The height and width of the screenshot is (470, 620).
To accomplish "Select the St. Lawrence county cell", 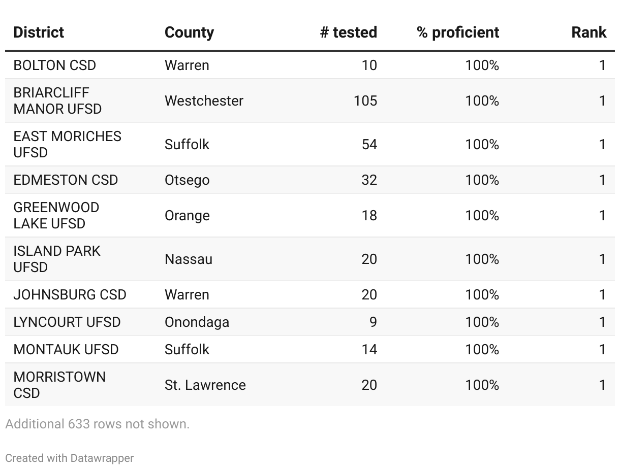I will click(x=205, y=385).
